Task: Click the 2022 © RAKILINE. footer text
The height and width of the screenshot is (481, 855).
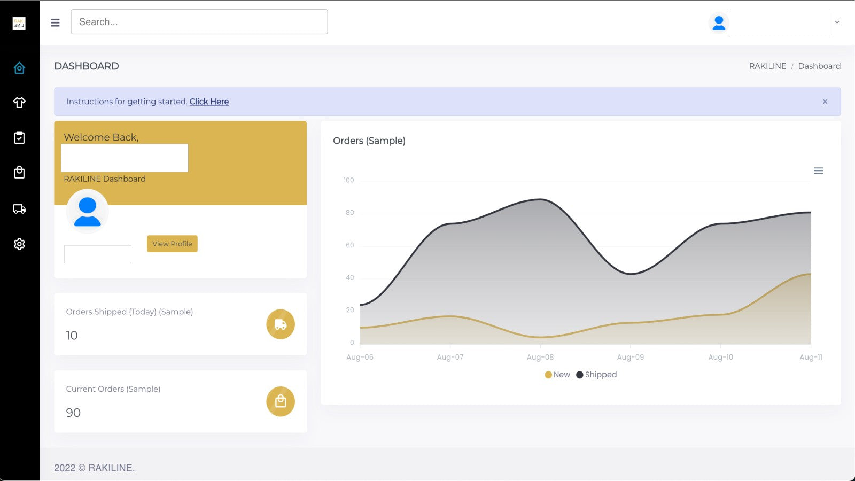Action: [95, 468]
